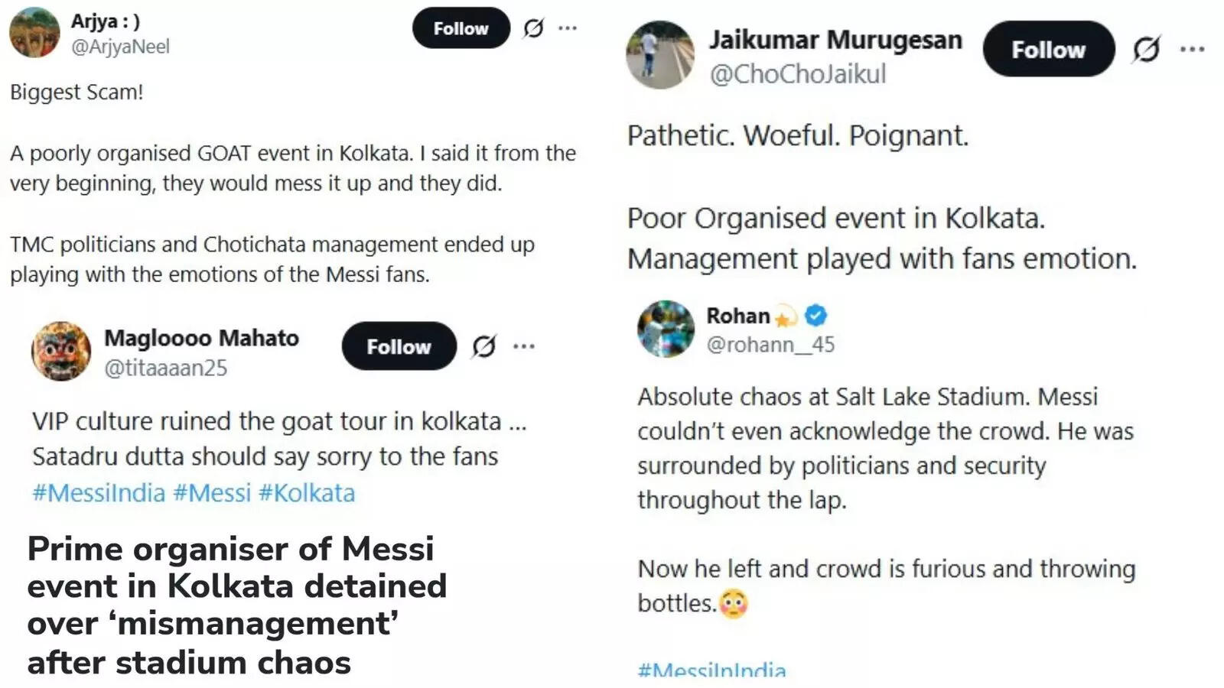
Task: Follow the Arjya account
Action: pyautogui.click(x=461, y=28)
